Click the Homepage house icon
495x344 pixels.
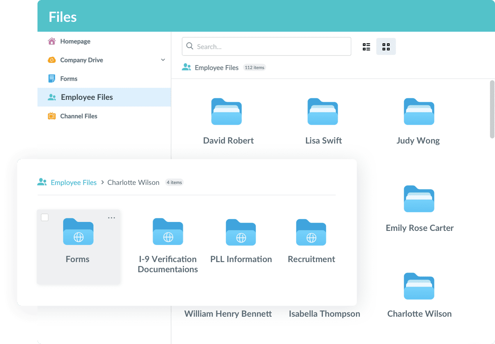[x=52, y=41]
